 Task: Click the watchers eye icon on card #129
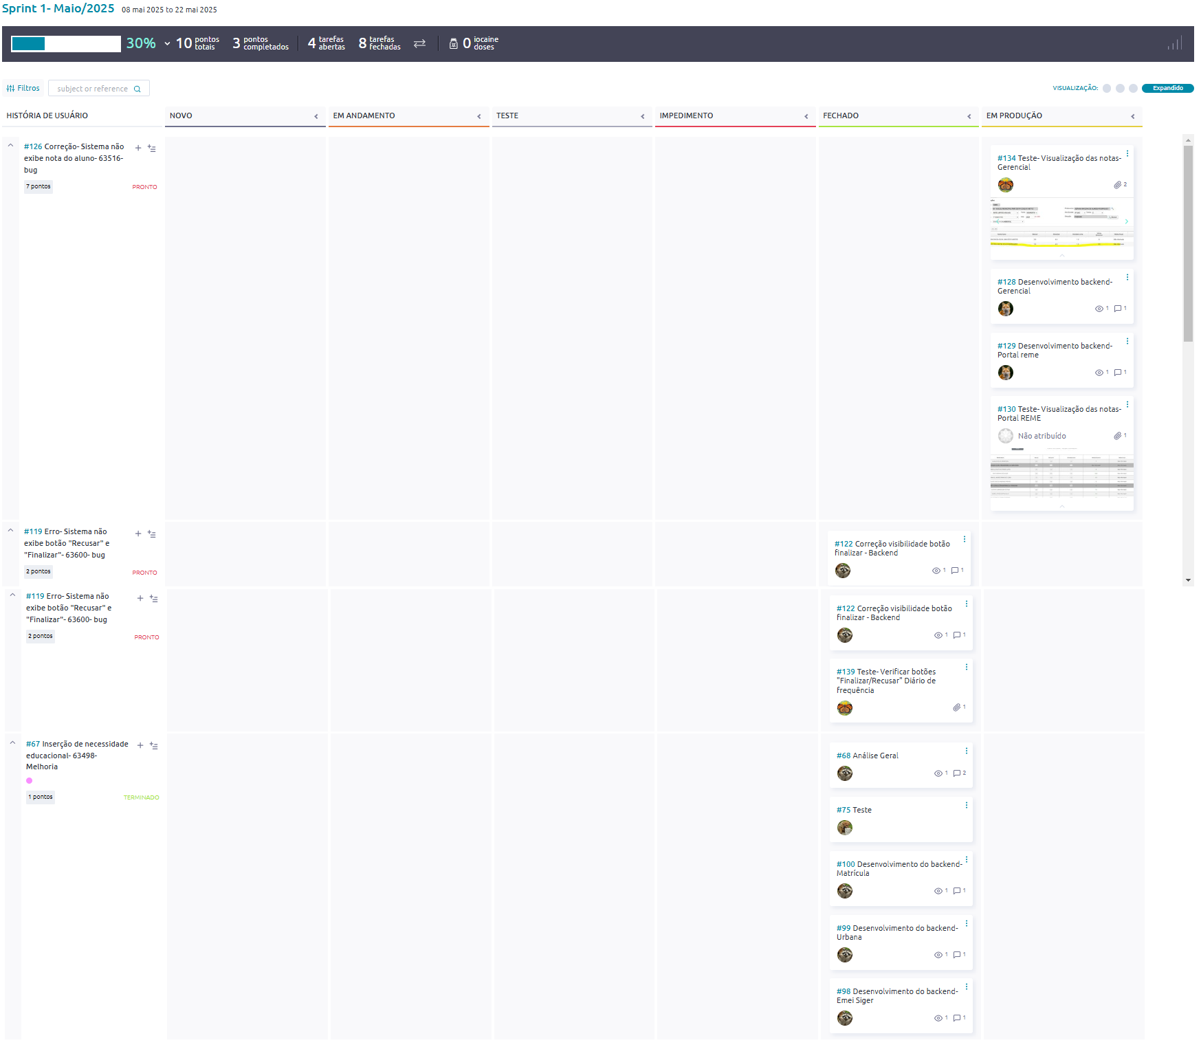click(1099, 373)
